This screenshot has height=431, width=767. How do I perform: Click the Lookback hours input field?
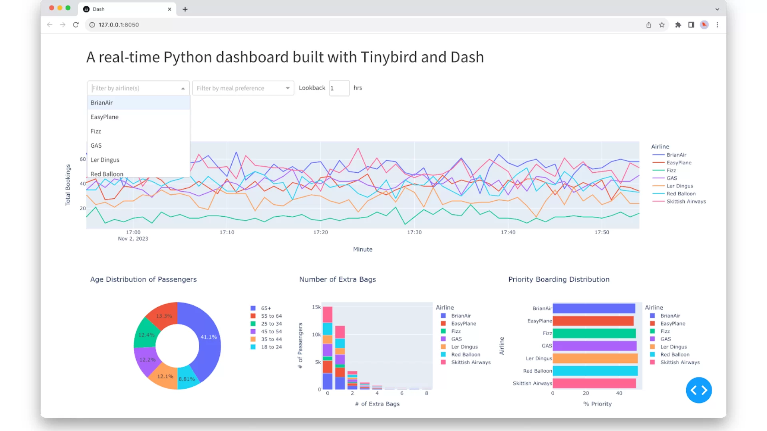click(339, 88)
